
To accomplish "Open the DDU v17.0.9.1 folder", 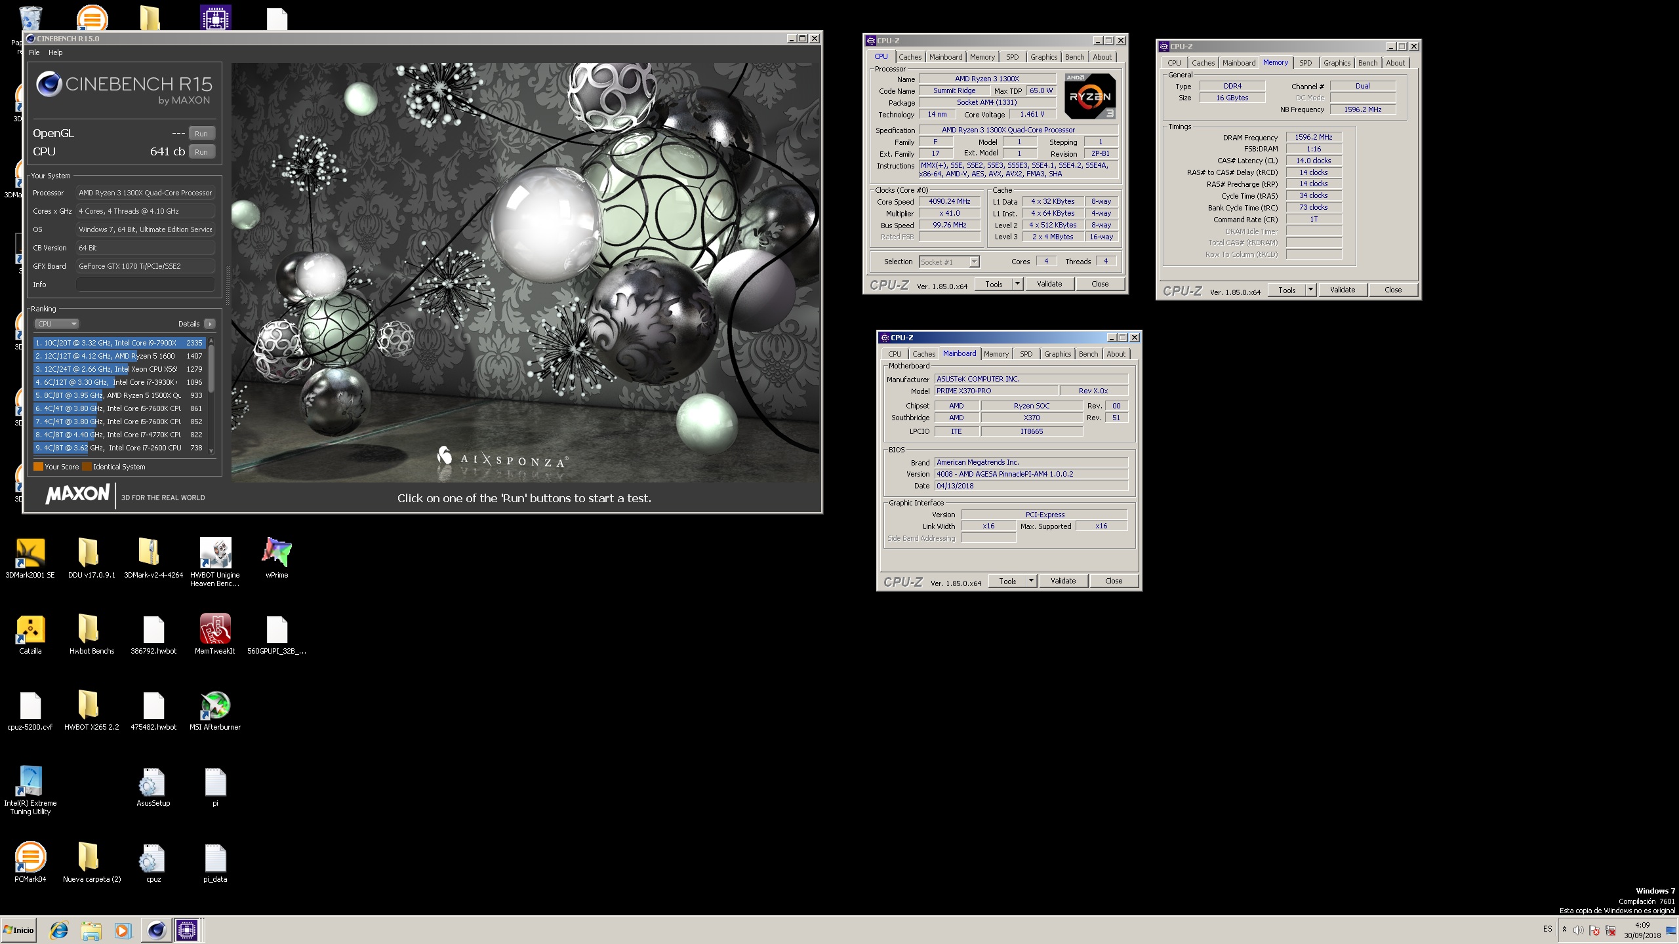I will tap(91, 558).
